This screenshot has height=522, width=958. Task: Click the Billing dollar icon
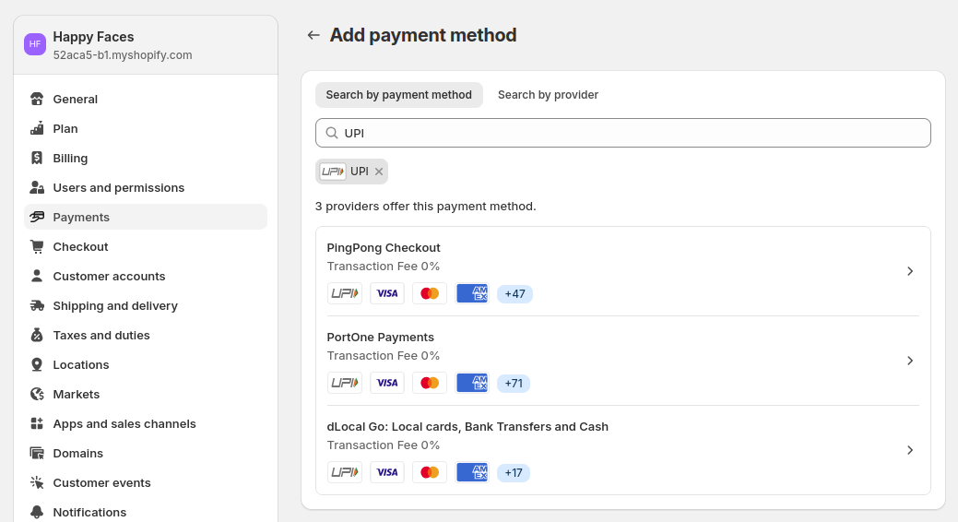coord(37,159)
